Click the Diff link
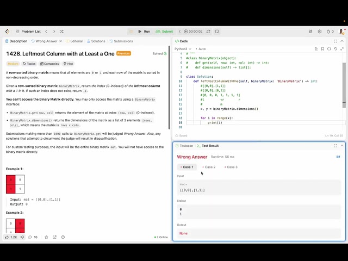Viewport: 348px width, 261px height. pyautogui.click(x=338, y=157)
